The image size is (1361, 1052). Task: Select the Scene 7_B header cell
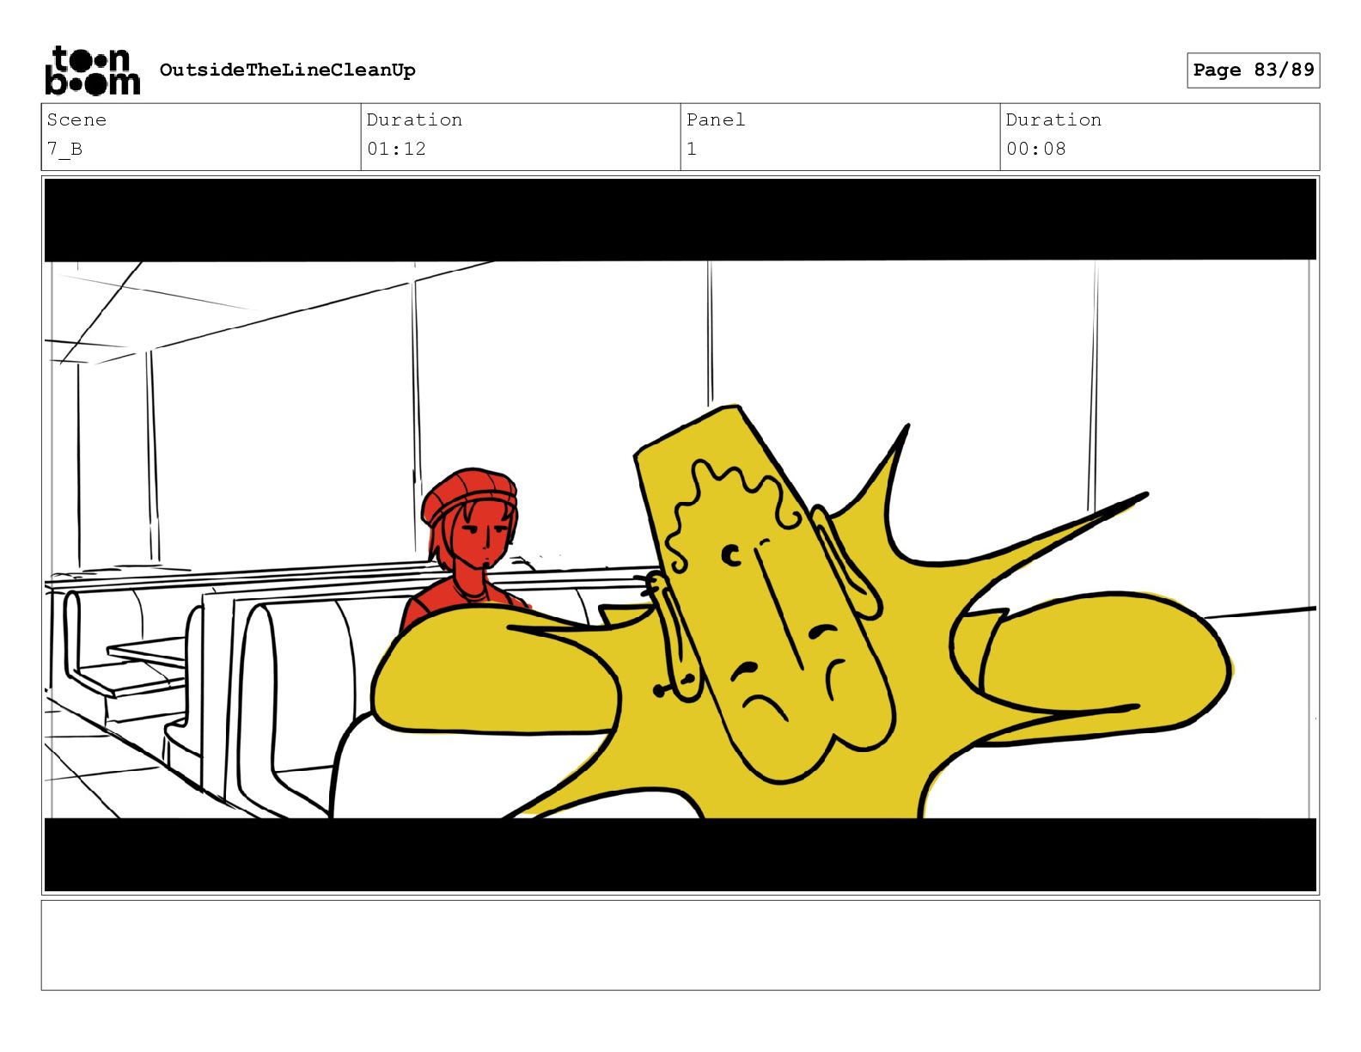[201, 137]
